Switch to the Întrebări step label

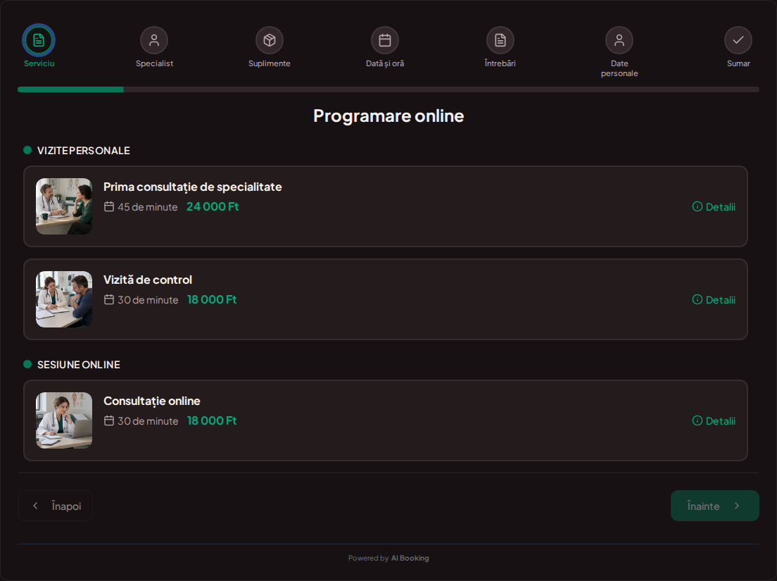[500, 63]
